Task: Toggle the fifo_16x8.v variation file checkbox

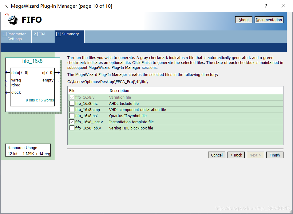Action: 72,97
